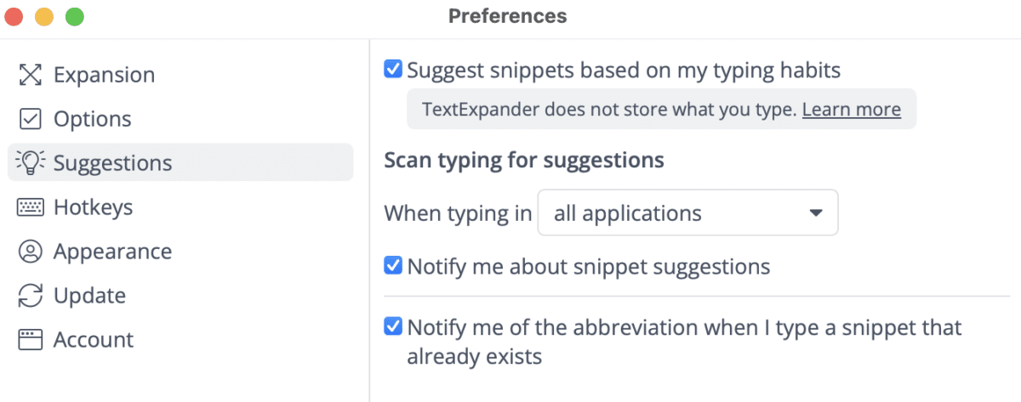1021x402 pixels.
Task: Go to the Hotkeys preferences section
Action: (93, 207)
